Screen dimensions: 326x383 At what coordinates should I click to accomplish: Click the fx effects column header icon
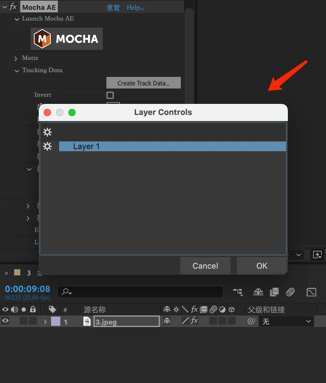[194, 309]
